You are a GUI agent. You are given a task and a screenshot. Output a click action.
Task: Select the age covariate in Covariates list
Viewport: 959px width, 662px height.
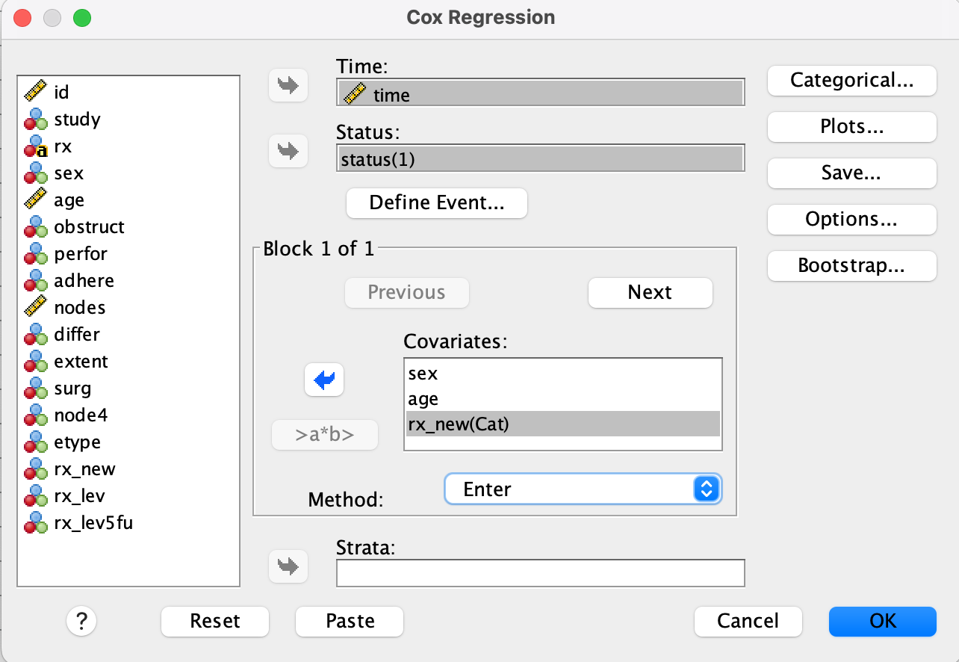pos(562,399)
